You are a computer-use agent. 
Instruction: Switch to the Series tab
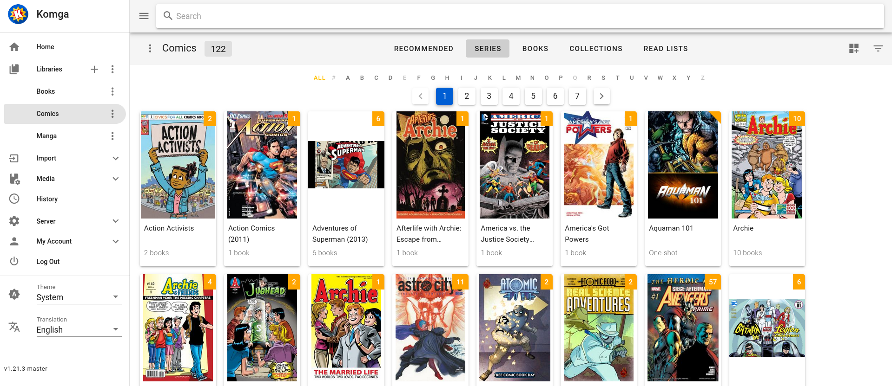488,49
